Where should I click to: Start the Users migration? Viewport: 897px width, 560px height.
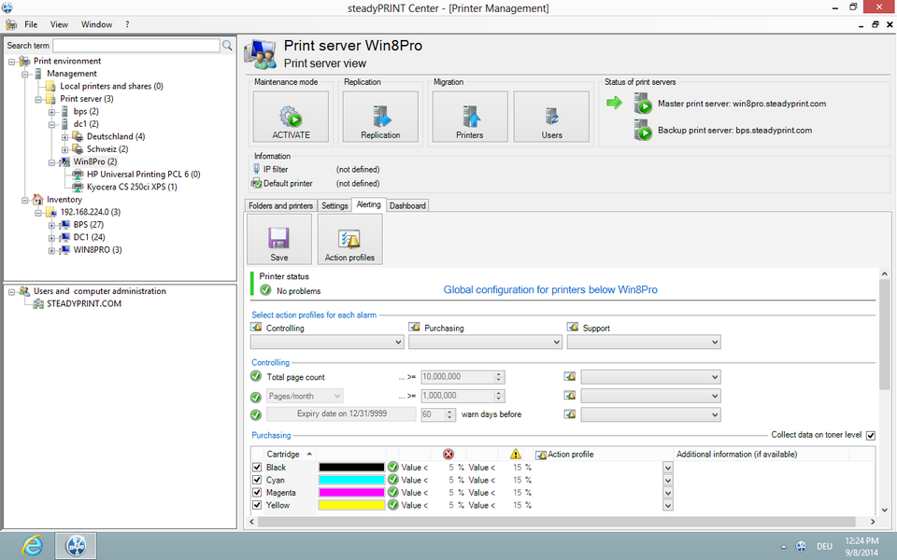coord(551,117)
